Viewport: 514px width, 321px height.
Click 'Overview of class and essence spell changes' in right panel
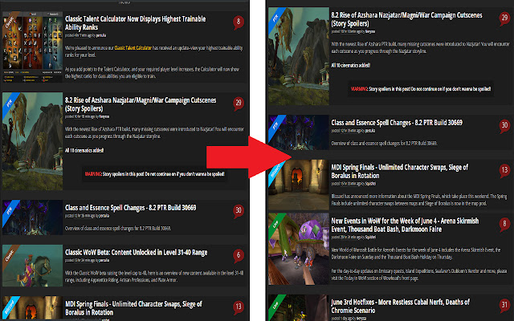click(x=384, y=143)
